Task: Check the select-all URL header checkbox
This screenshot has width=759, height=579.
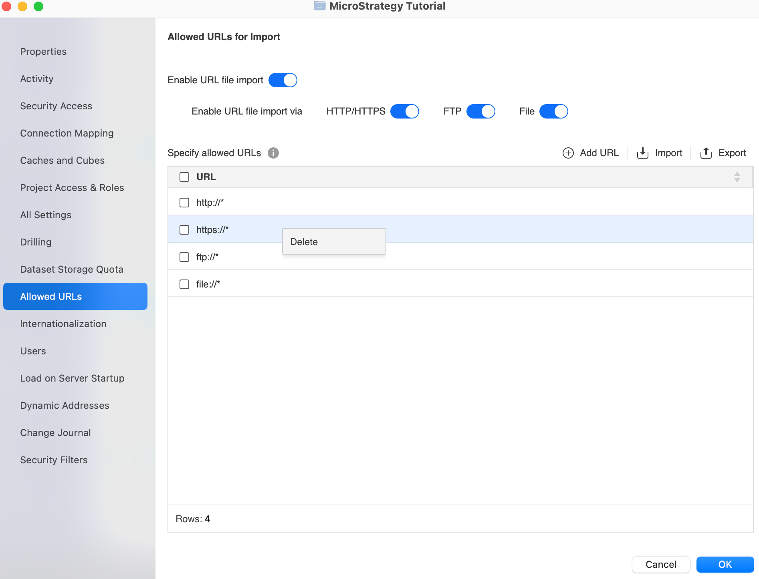Action: click(184, 177)
